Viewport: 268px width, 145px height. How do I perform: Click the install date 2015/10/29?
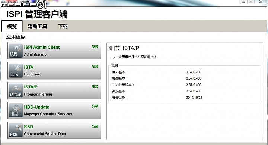[x=194, y=97]
